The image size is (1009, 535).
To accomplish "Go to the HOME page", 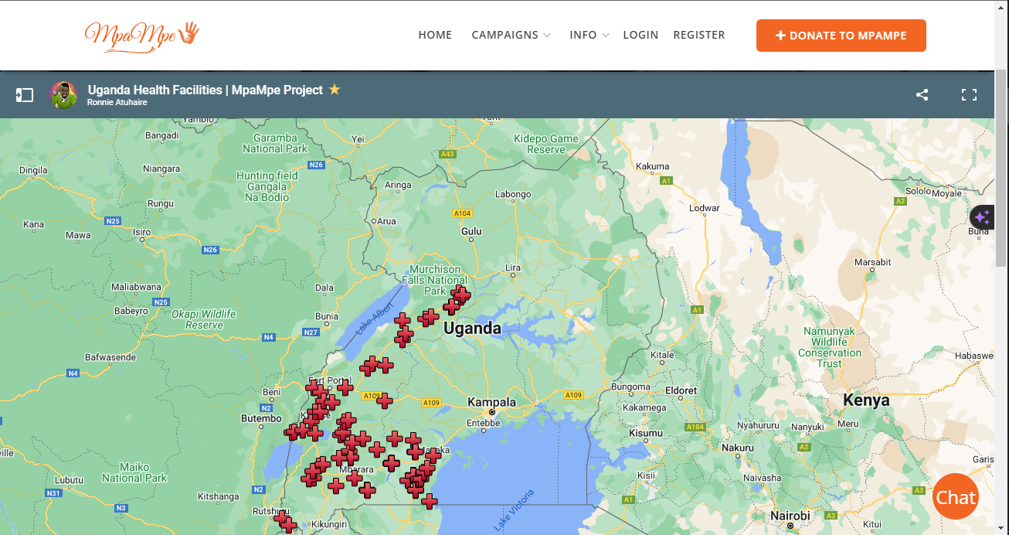I will [435, 35].
